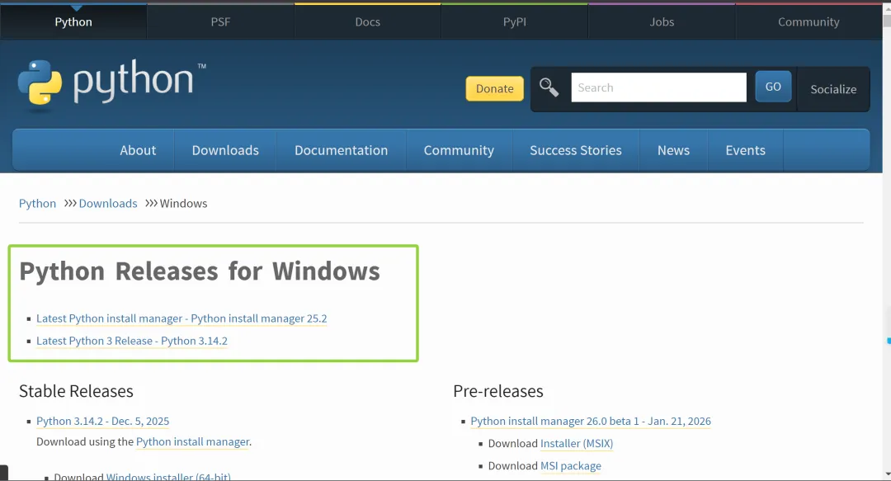Screen dimensions: 891x481
Task: Download the Installer (MSIX) link
Action: click(x=577, y=444)
